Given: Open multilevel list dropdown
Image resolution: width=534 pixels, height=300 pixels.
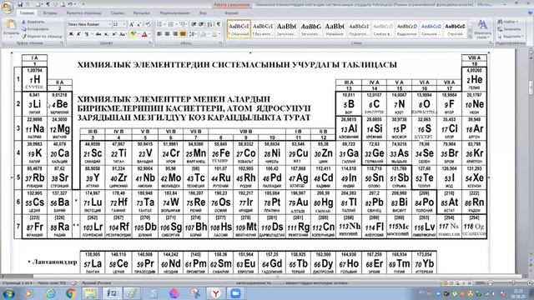Looking at the screenshot, I should [x=184, y=24].
